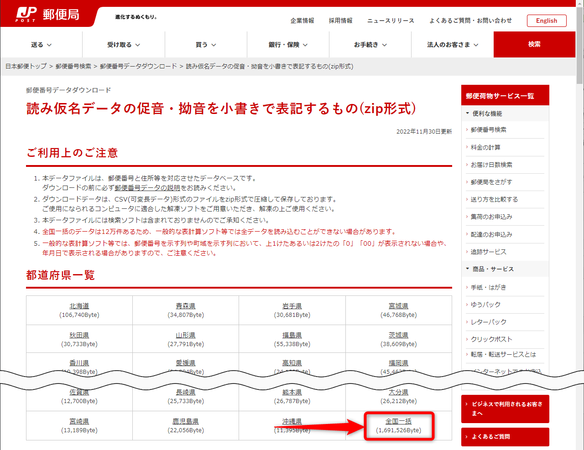Click the よくあるご質問 red button

(x=505, y=437)
